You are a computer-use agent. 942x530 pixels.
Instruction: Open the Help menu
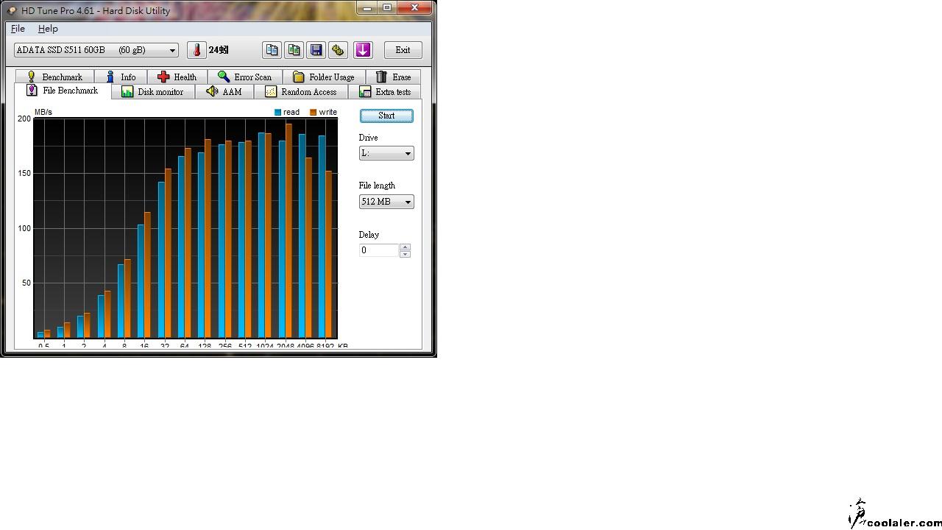[48, 29]
